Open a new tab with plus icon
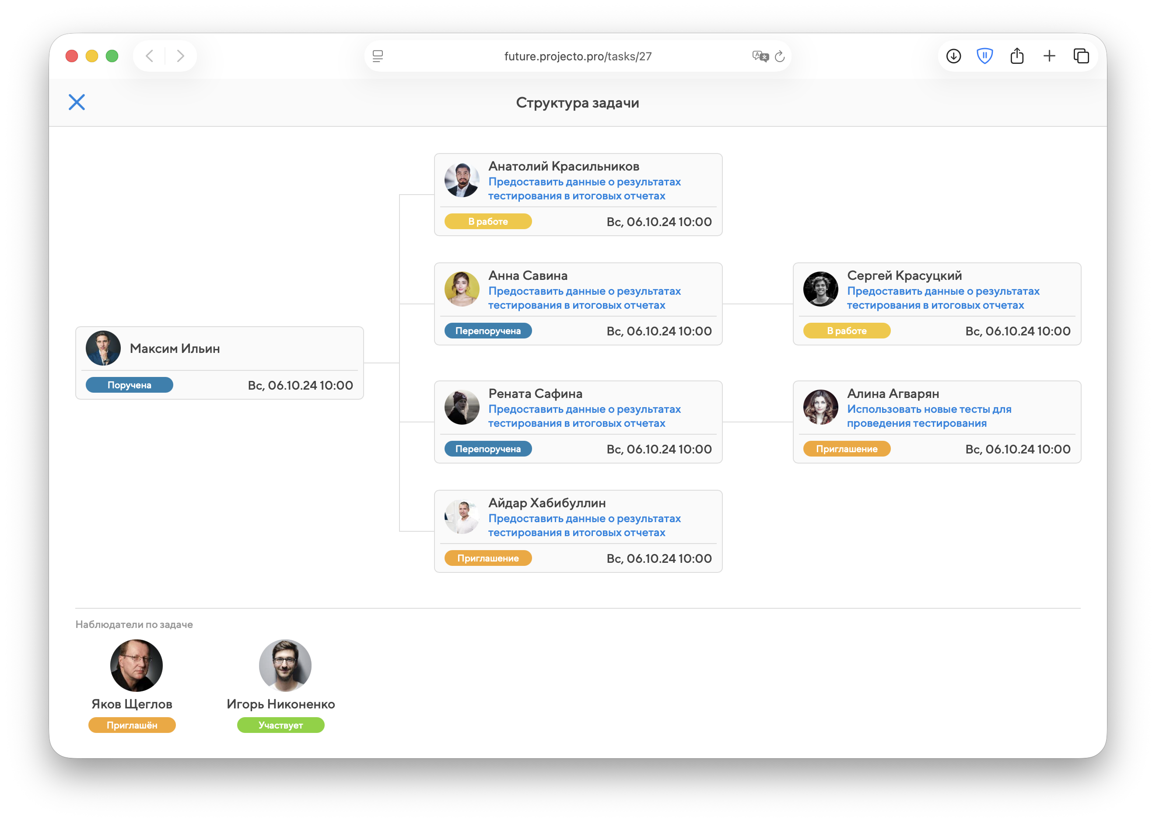This screenshot has height=823, width=1156. coord(1049,56)
